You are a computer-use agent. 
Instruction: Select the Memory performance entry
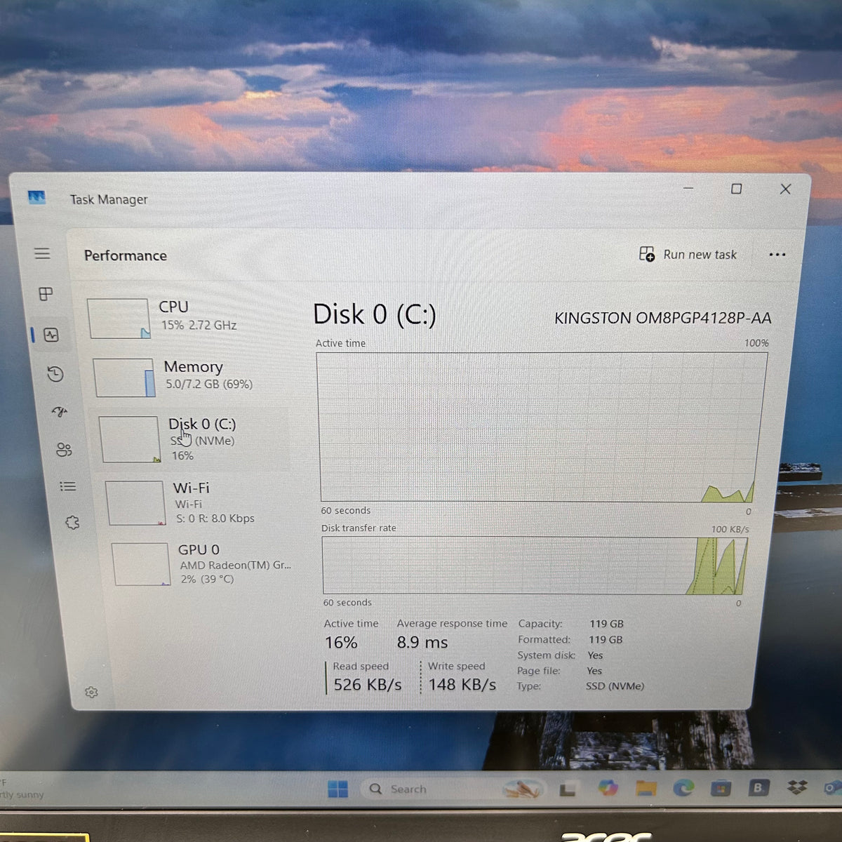point(188,376)
